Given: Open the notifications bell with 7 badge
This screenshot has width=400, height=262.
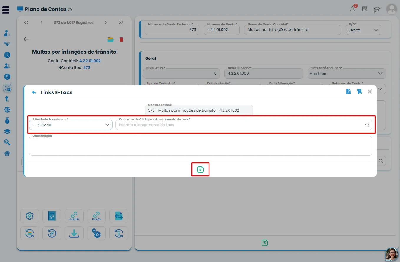Looking at the screenshot, I should coord(353,9).
